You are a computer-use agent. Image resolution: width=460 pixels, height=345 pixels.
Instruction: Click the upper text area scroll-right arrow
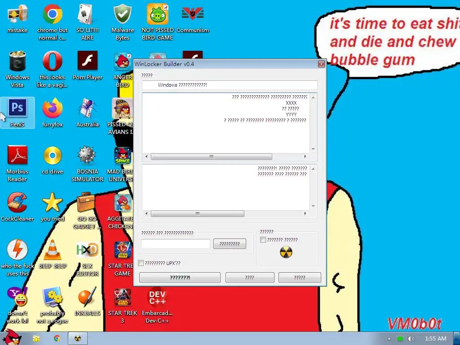click(305, 156)
